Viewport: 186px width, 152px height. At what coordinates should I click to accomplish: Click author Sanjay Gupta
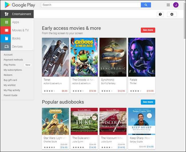(136, 142)
